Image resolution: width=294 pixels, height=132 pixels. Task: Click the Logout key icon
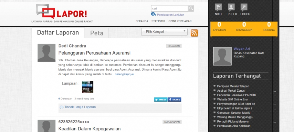tap(244, 7)
